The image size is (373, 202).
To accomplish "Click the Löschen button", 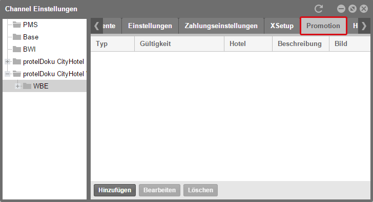I will tap(200, 190).
